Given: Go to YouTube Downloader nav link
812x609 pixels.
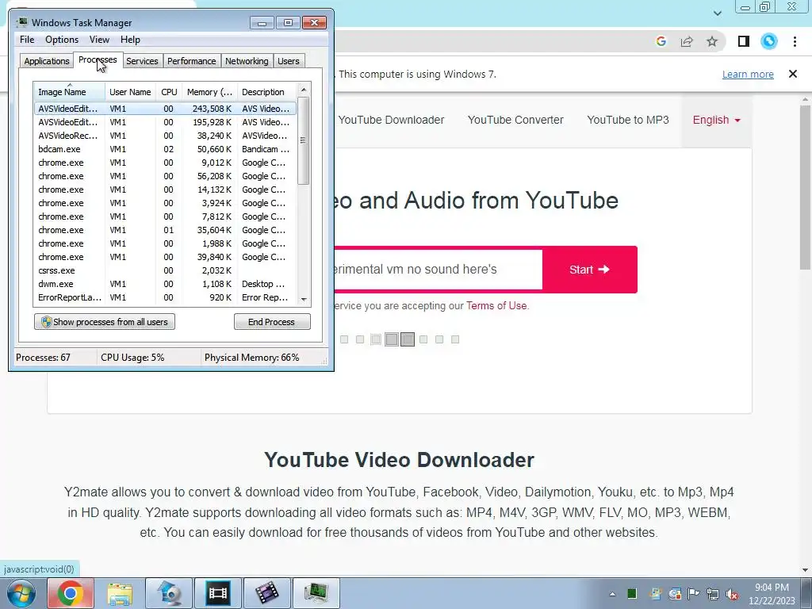Looking at the screenshot, I should click(x=391, y=121).
